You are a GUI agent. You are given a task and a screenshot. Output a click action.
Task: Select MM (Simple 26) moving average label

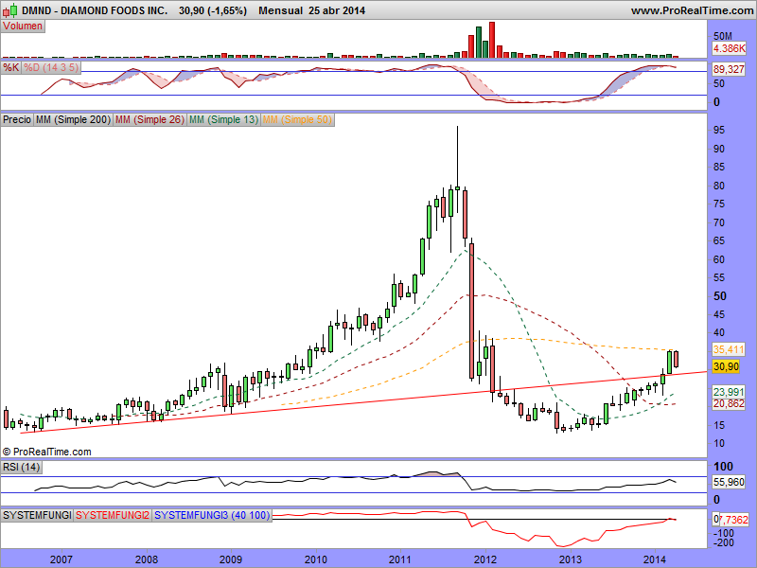[x=150, y=119]
